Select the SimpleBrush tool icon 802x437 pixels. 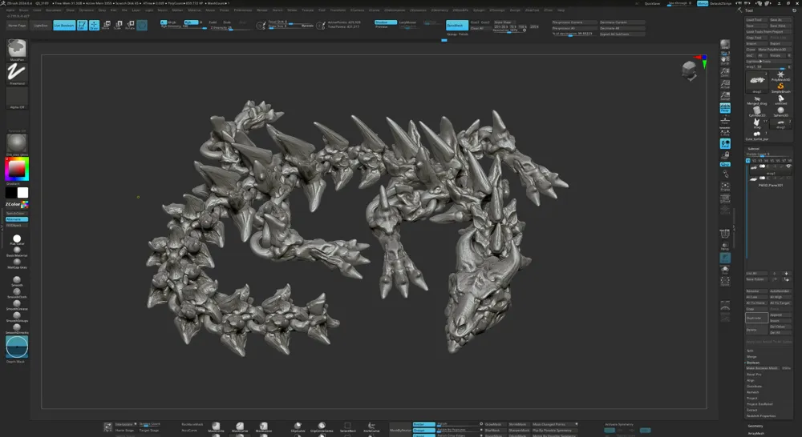(780, 88)
